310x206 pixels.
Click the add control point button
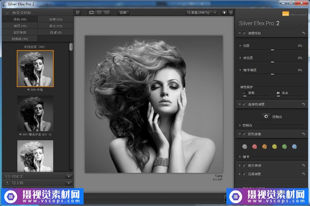coord(266,116)
